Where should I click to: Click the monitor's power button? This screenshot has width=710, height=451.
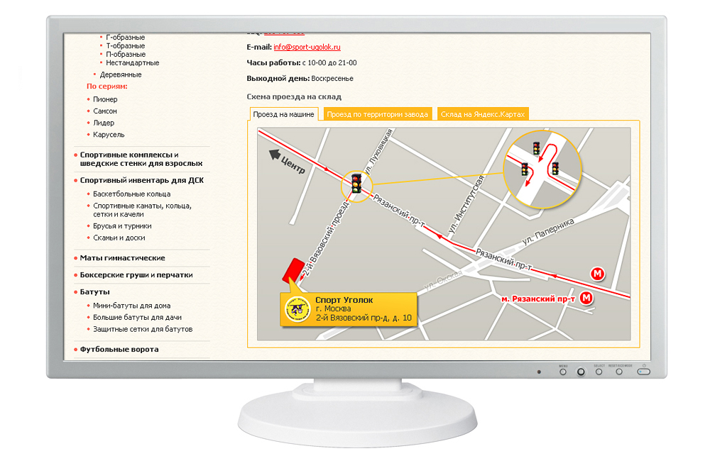click(x=643, y=372)
